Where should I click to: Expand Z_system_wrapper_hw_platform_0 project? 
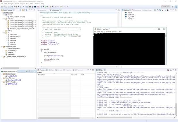click(2, 57)
